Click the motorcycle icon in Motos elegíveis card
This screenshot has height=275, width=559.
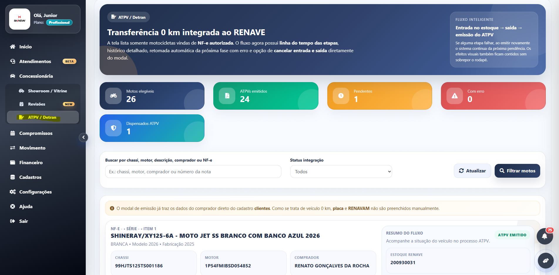click(x=113, y=96)
